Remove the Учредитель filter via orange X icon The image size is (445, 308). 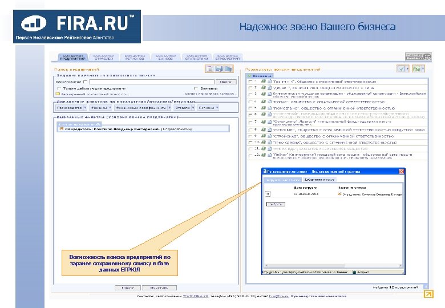coord(61,128)
